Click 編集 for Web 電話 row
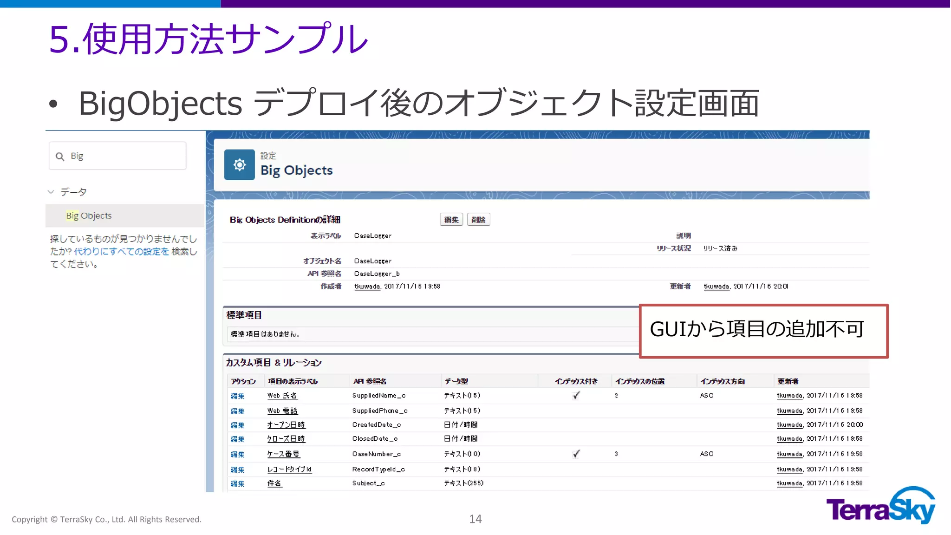Image resolution: width=951 pixels, height=535 pixels. (x=237, y=411)
